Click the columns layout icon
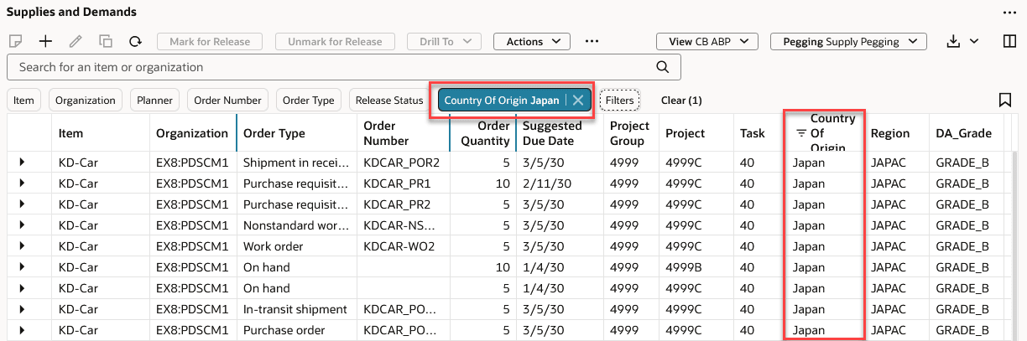This screenshot has width=1027, height=341. (x=1009, y=41)
